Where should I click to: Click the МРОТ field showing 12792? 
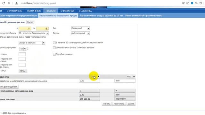coord(23,71)
